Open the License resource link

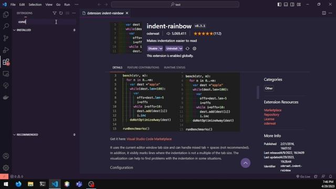tap(269, 119)
